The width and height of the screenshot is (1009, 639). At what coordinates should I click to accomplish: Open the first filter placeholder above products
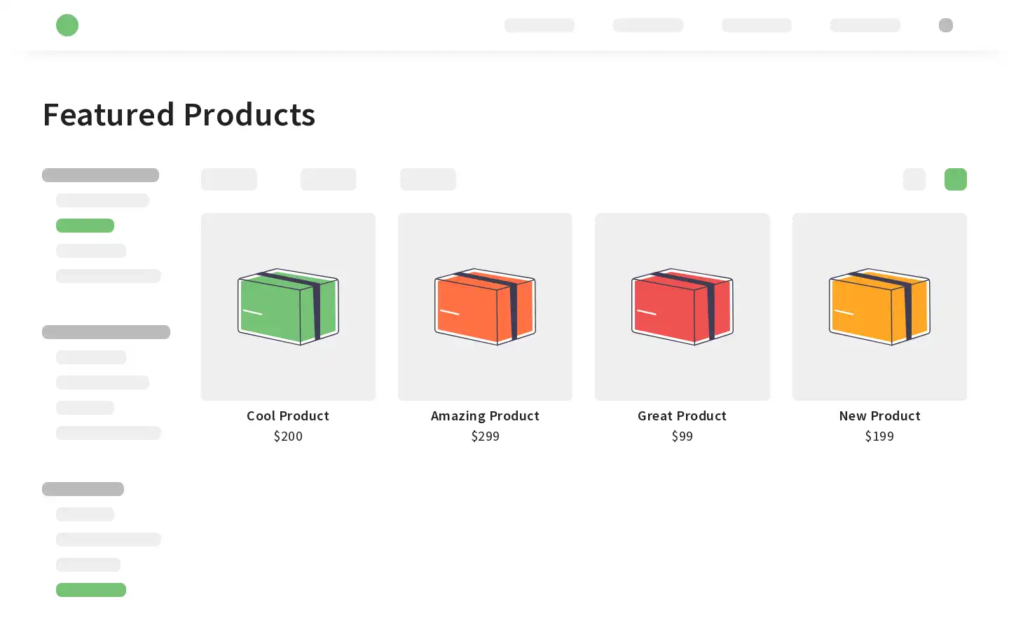tap(229, 179)
